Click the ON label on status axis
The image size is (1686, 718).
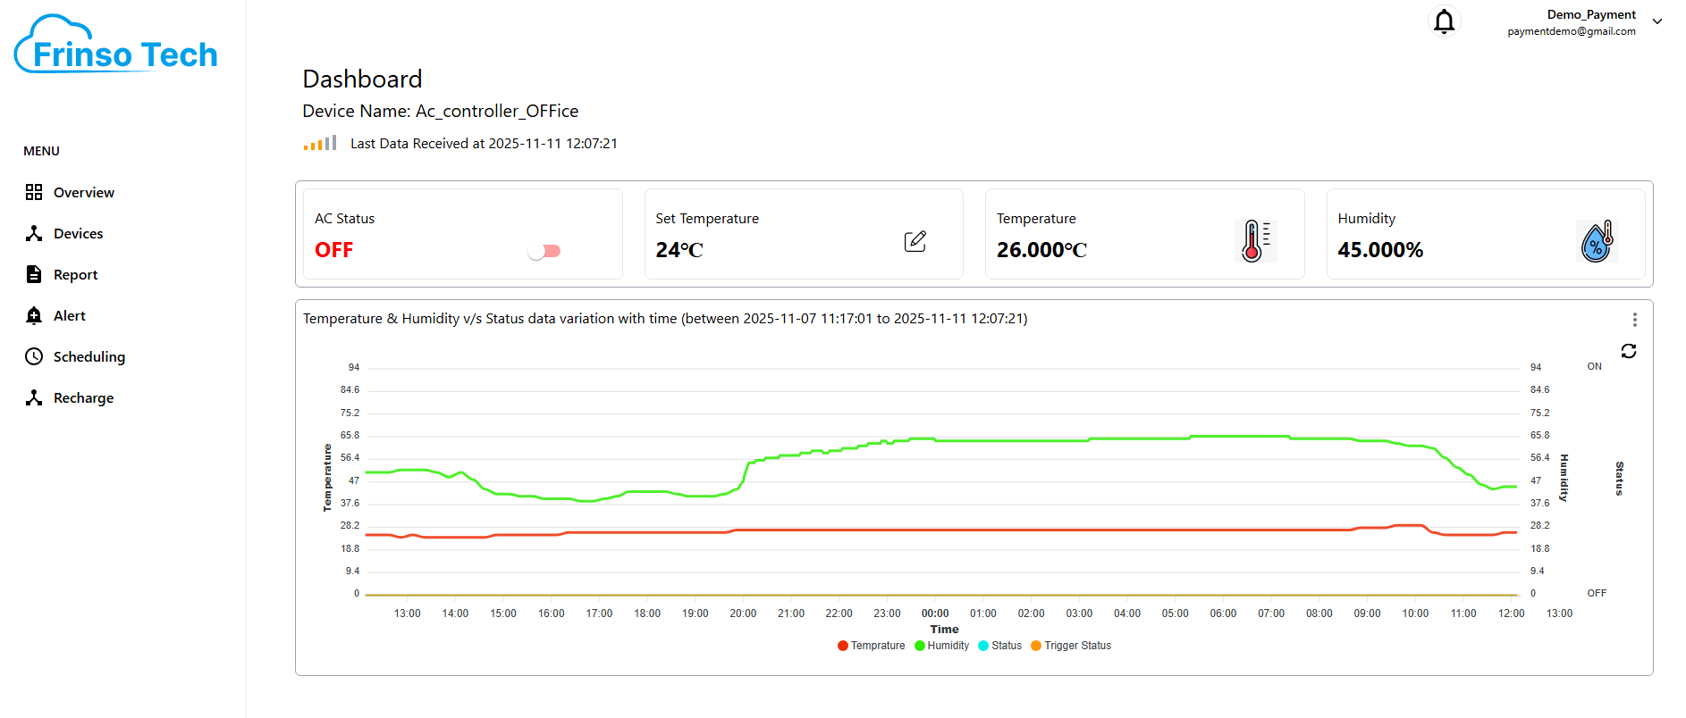(1595, 366)
